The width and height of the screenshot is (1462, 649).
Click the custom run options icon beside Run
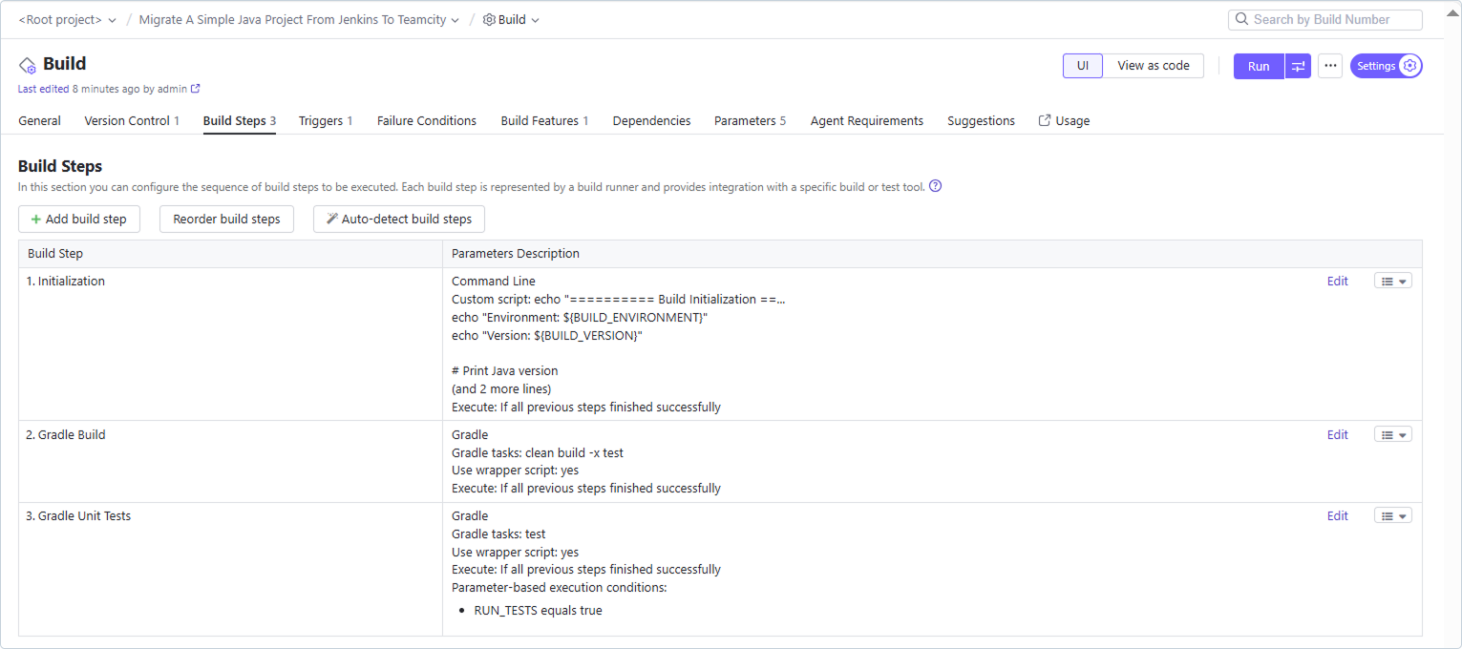pos(1298,66)
